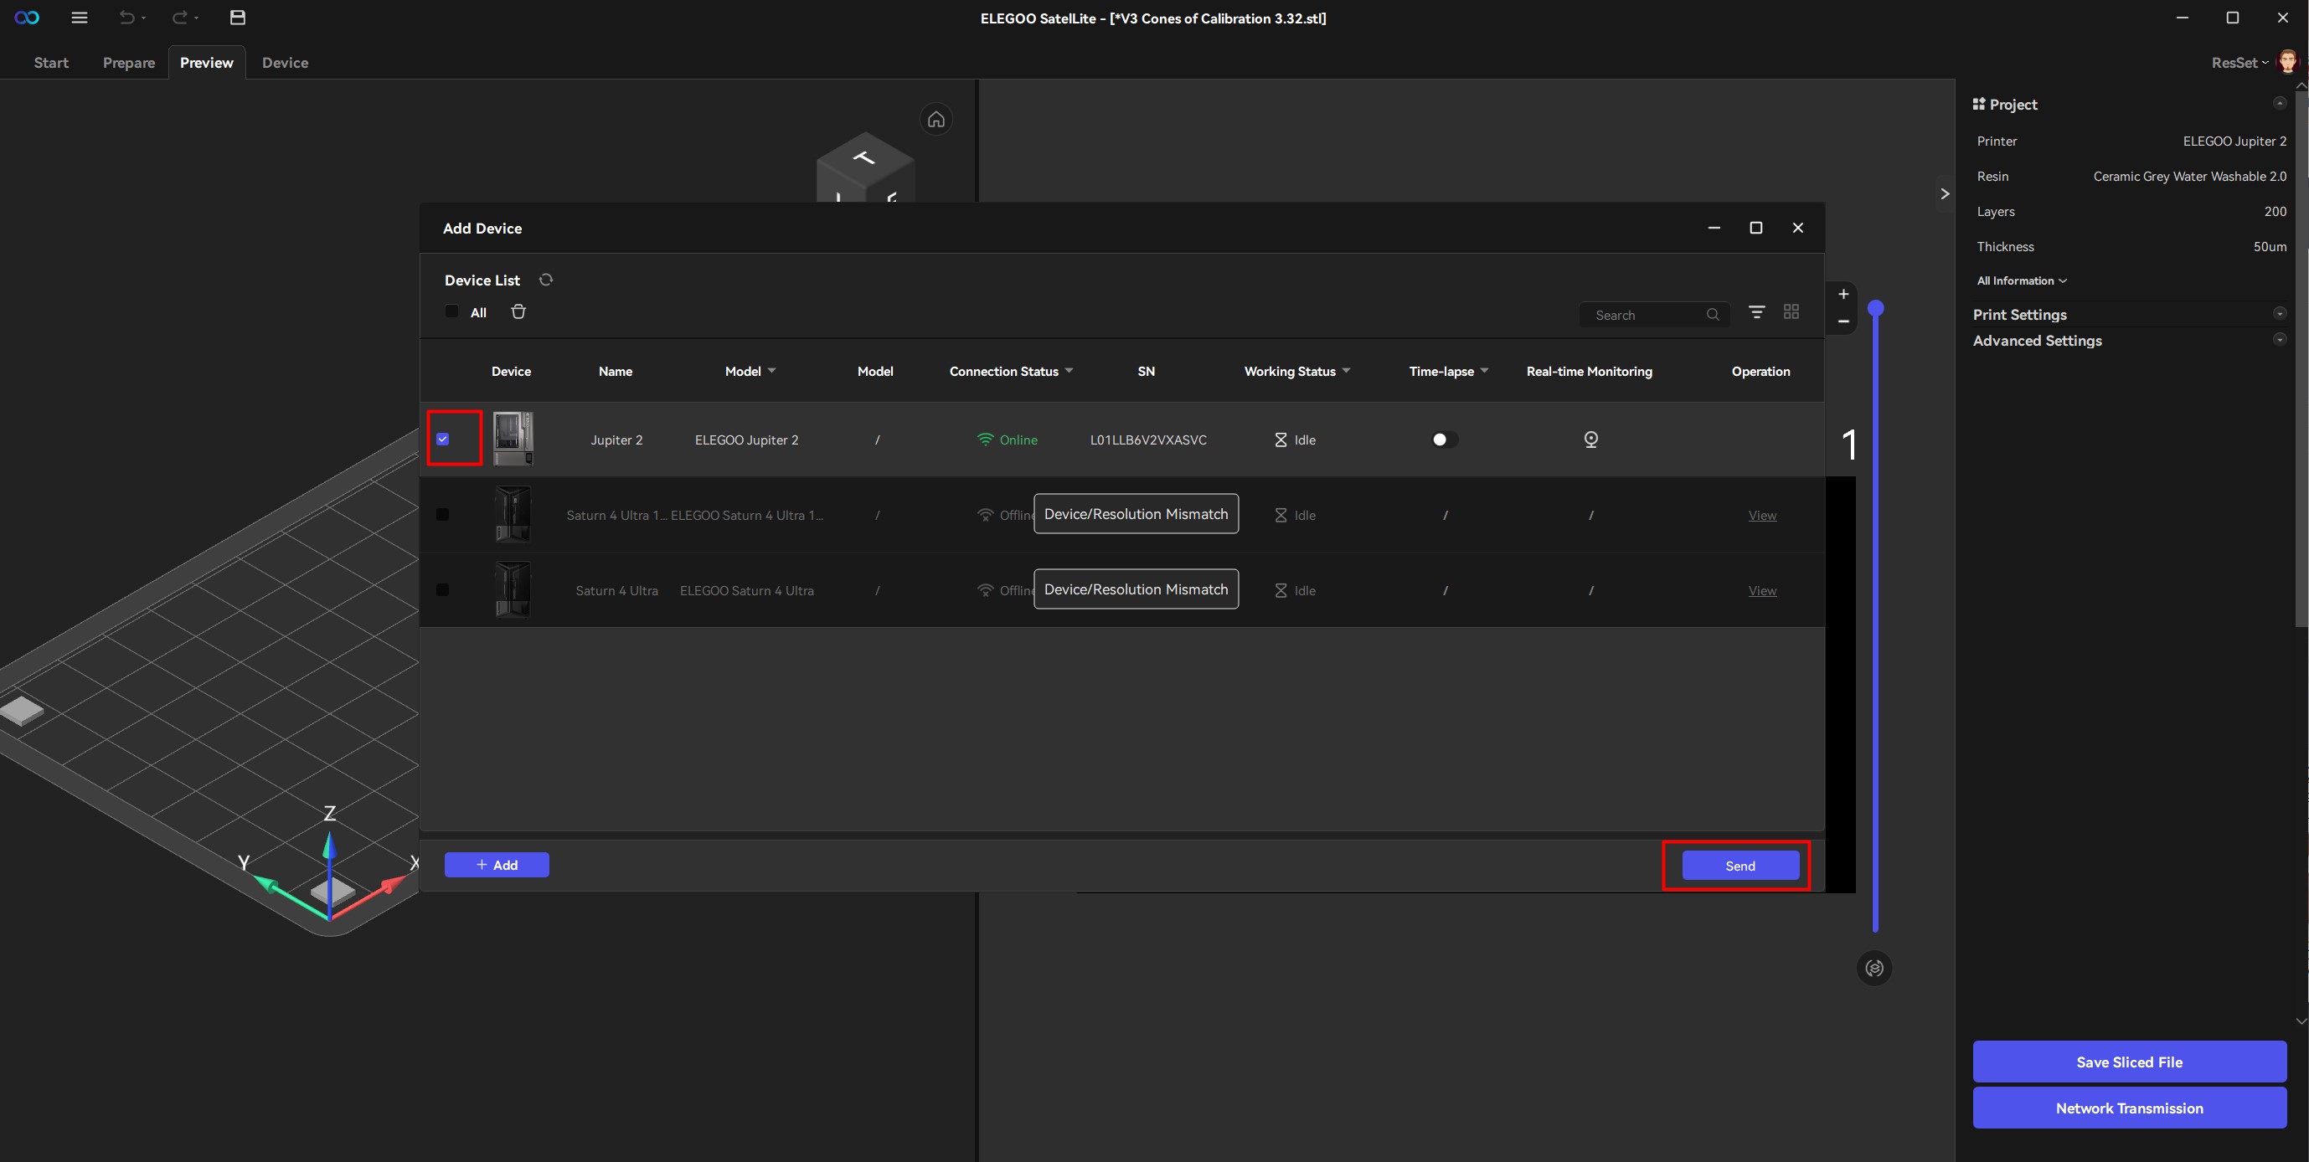2309x1162 pixels.
Task: Select the Preview tab
Action: pos(206,63)
